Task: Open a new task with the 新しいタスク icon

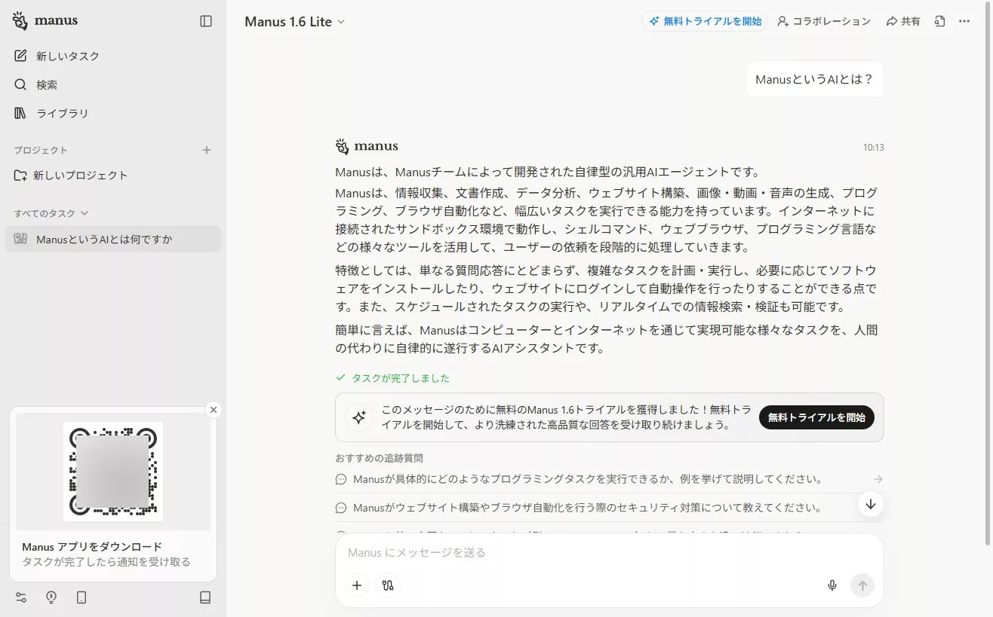Action: [20, 55]
